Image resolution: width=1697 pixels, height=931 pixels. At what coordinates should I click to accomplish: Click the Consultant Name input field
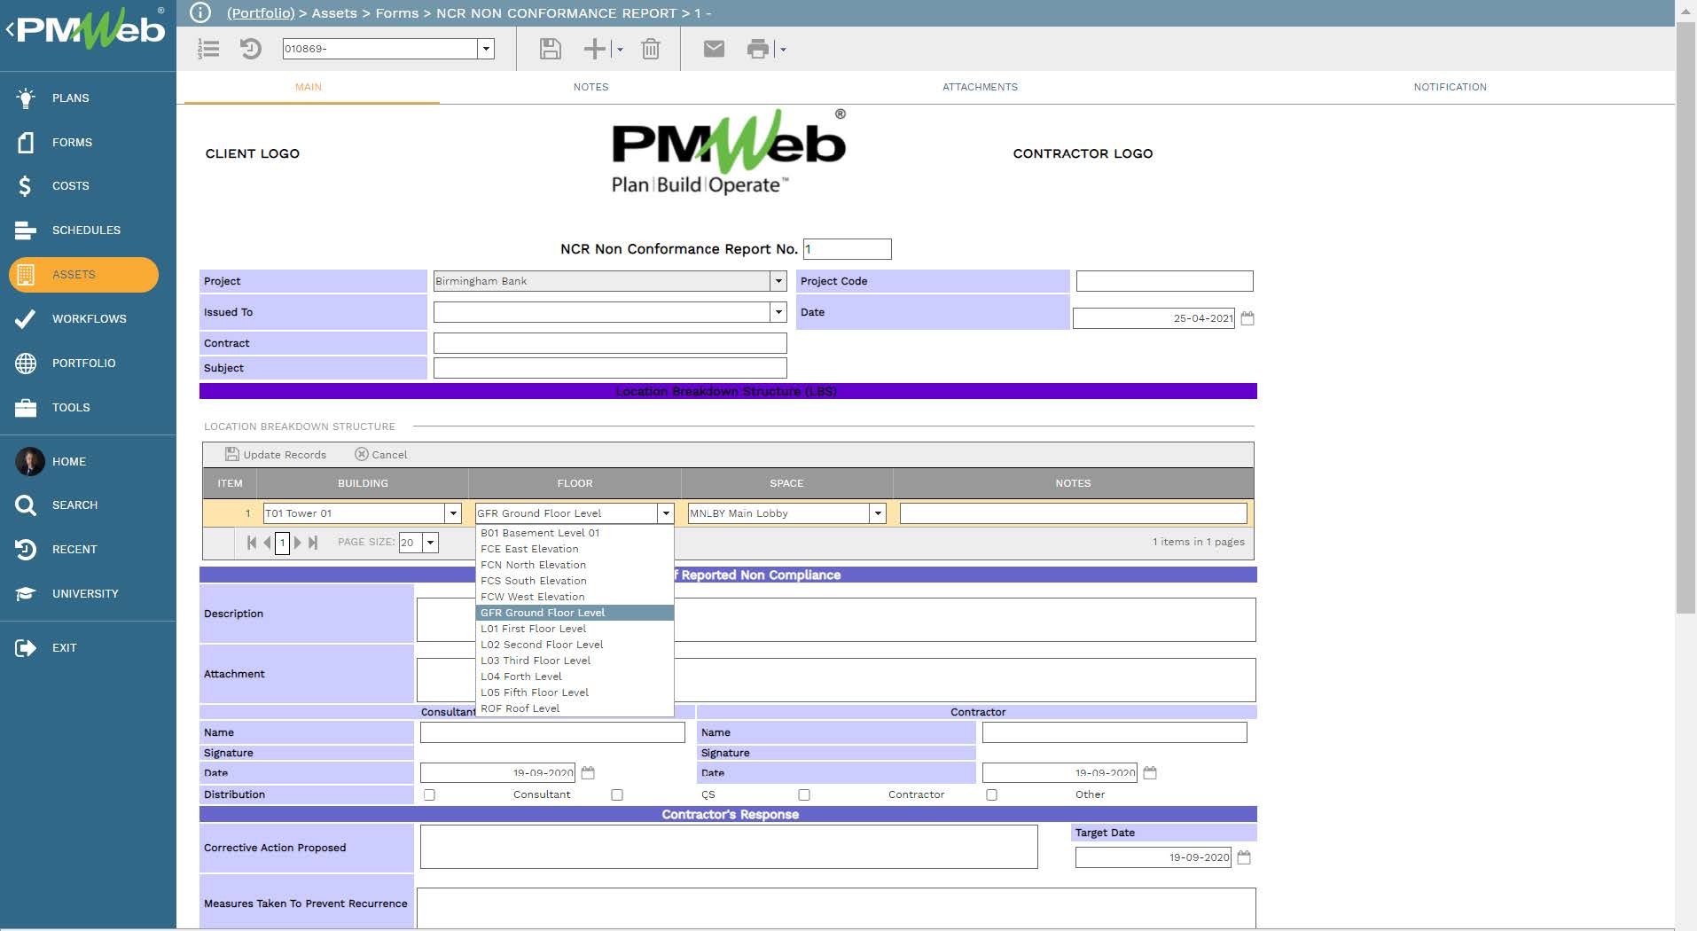click(552, 732)
